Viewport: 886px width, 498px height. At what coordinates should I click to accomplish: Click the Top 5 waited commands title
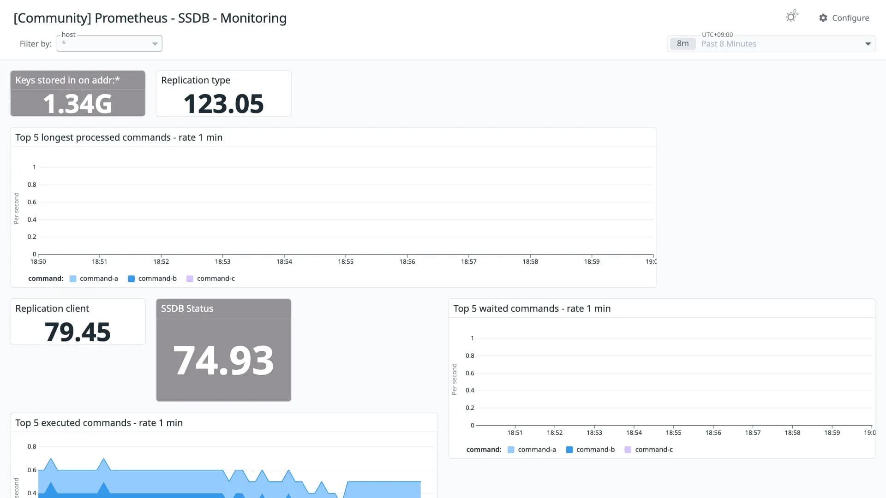[532, 308]
